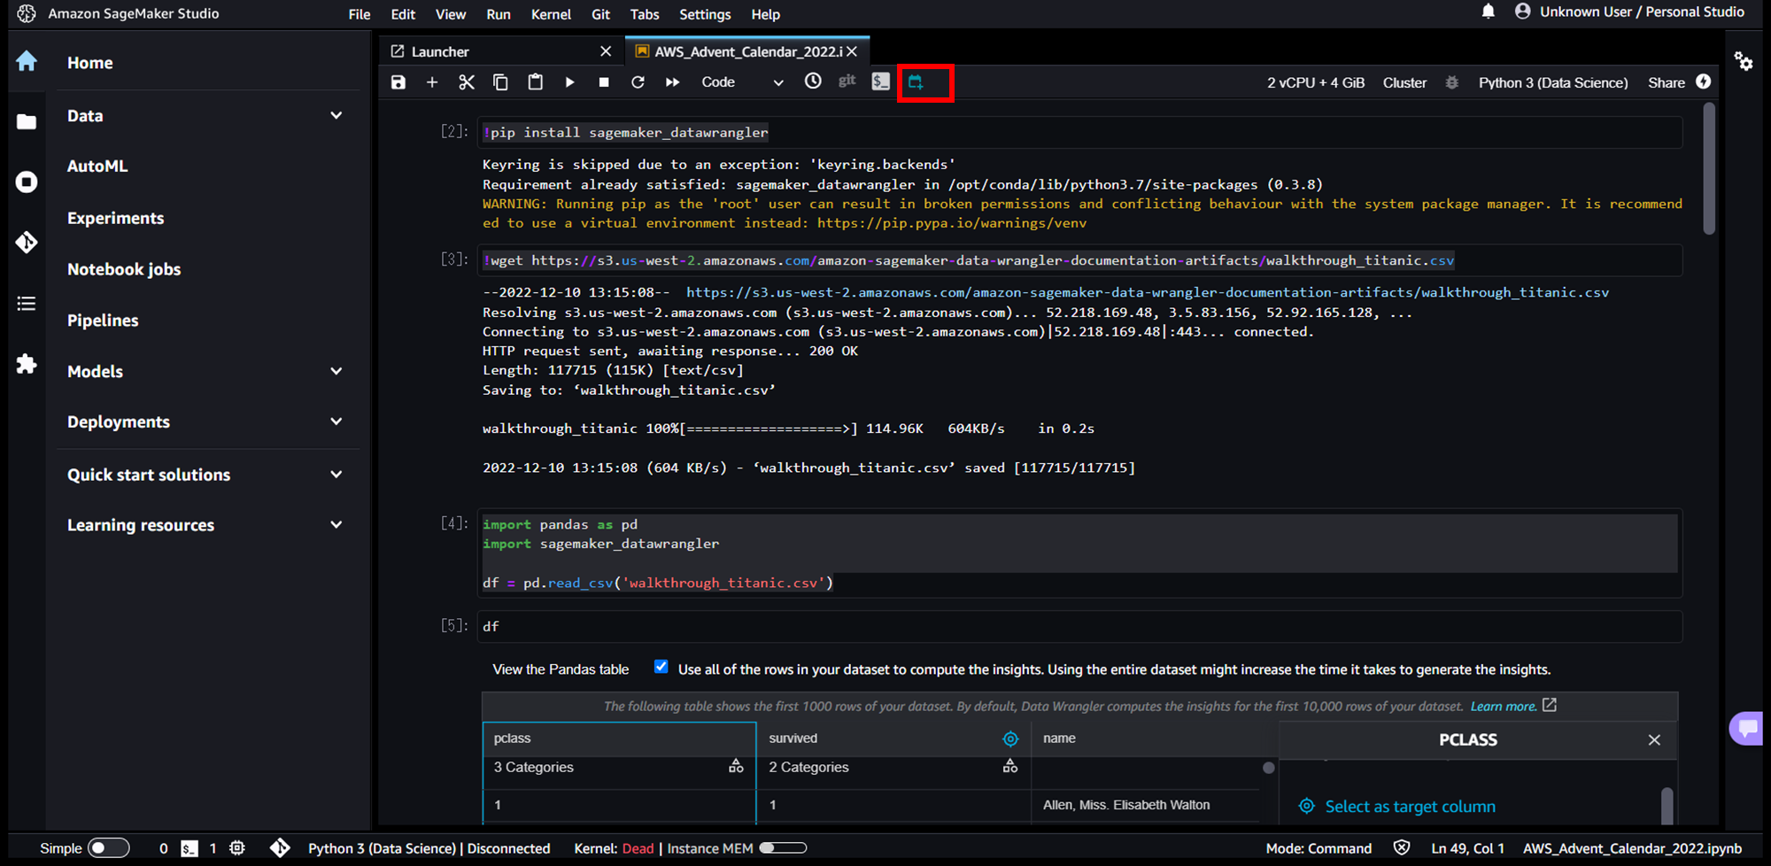This screenshot has height=866, width=1771.
Task: Open the Git sidebar panel
Action: click(27, 243)
